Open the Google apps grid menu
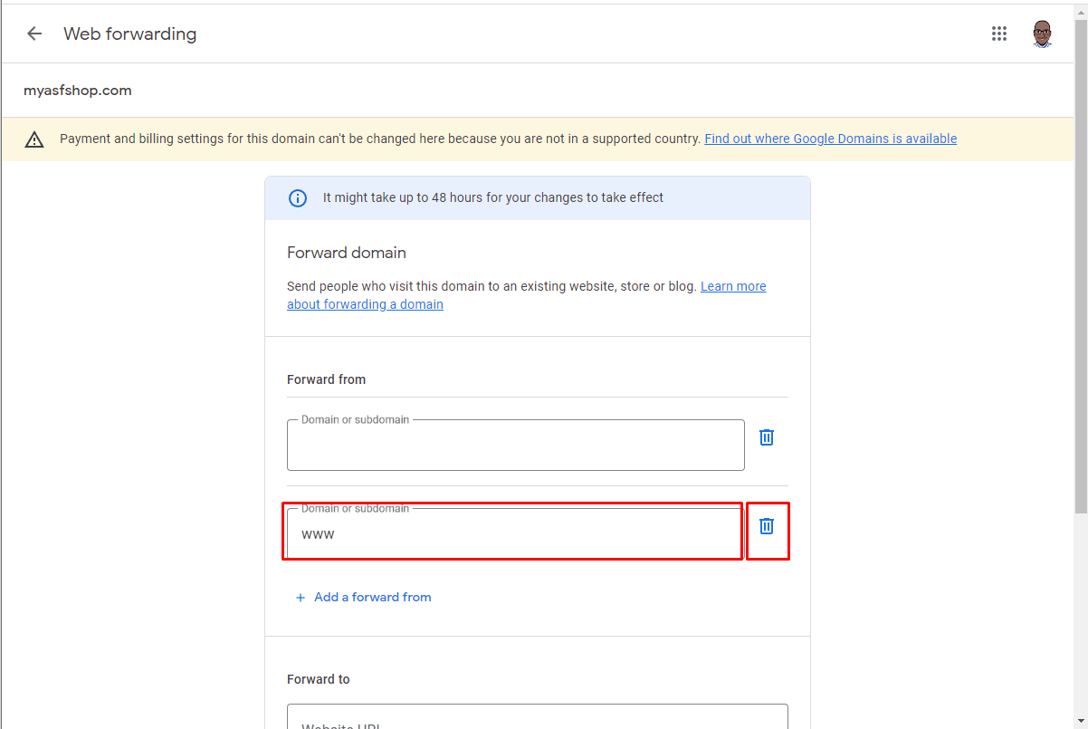 [999, 34]
